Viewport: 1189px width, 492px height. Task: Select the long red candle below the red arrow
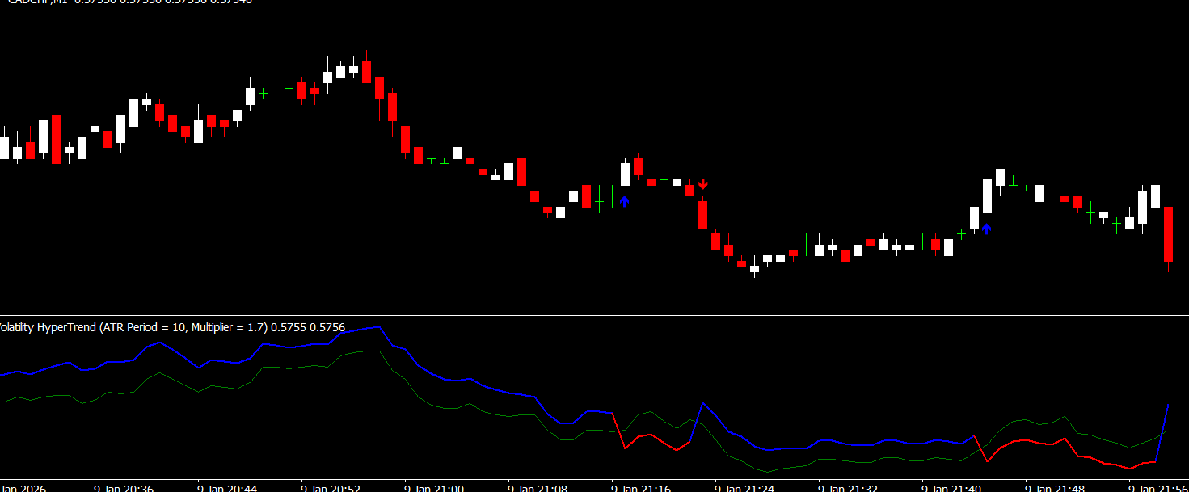[x=703, y=215]
